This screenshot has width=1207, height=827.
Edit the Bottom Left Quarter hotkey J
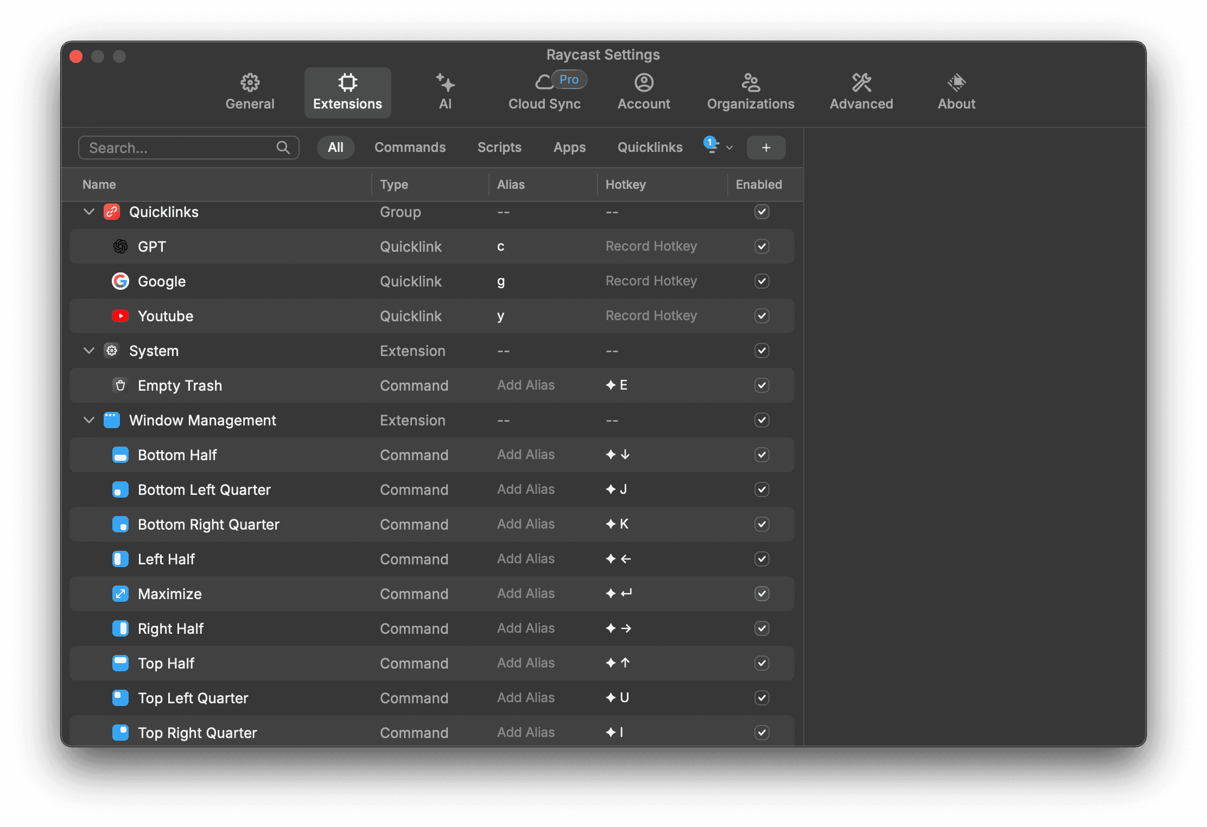[x=617, y=489]
